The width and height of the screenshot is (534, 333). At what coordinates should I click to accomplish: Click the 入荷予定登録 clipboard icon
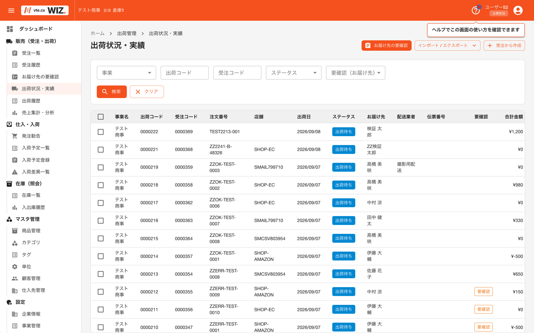click(15, 160)
